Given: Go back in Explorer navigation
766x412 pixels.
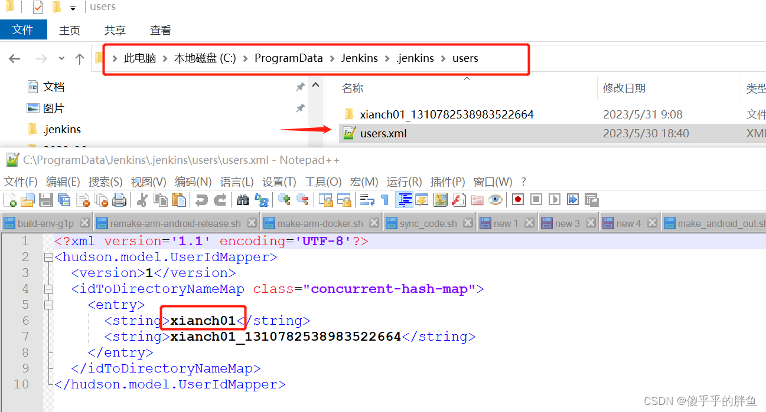Looking at the screenshot, I should click(x=15, y=58).
